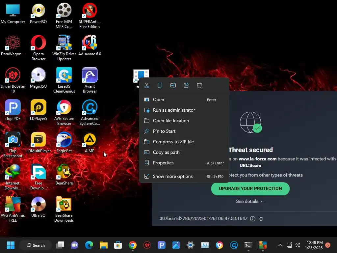This screenshot has height=253, width=337.
Task: Select Free Download Manager desktop icon
Action: tap(38, 177)
